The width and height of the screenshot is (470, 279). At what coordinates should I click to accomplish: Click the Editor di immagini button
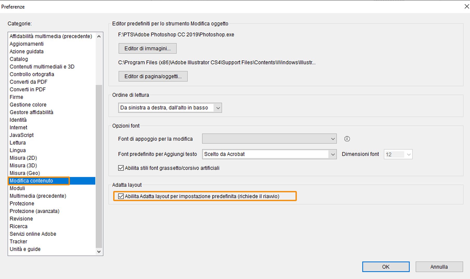pyautogui.click(x=147, y=48)
